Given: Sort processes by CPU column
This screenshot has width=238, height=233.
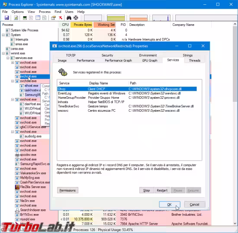Looking at the screenshot, I should tap(64, 25).
